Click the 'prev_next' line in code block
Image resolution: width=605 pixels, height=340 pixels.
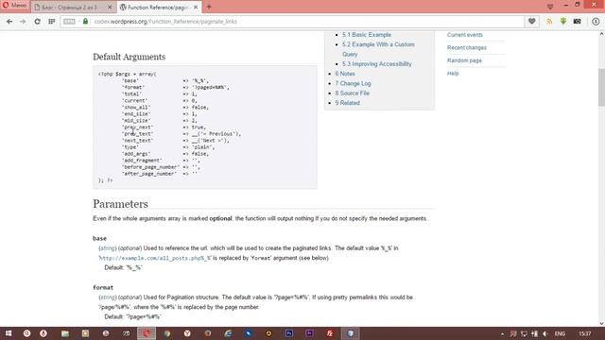(164, 127)
